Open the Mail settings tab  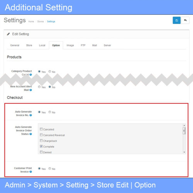[x=95, y=45]
